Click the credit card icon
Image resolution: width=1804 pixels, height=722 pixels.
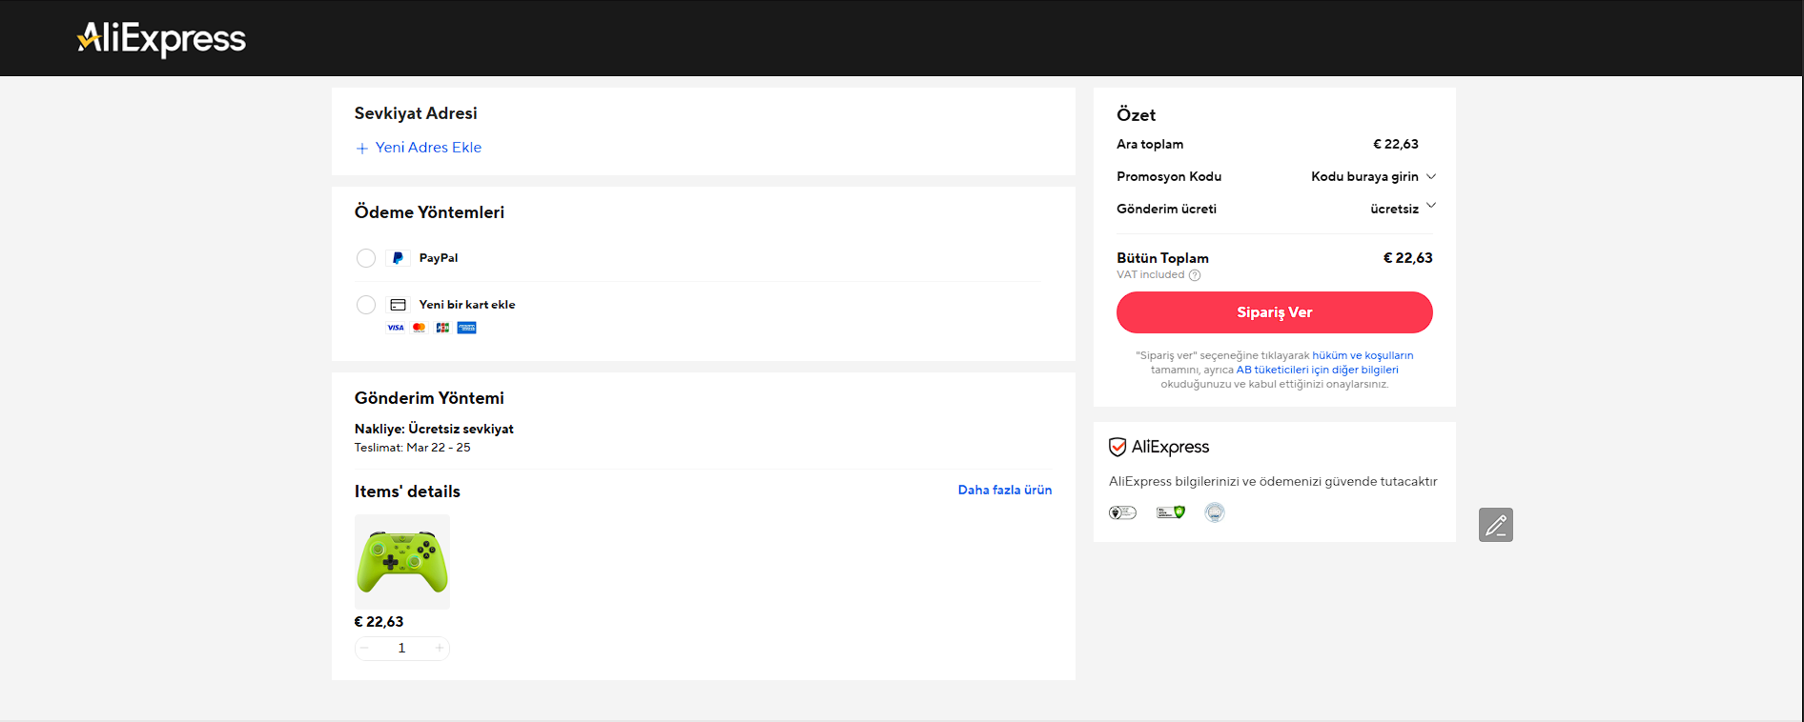[x=398, y=305]
